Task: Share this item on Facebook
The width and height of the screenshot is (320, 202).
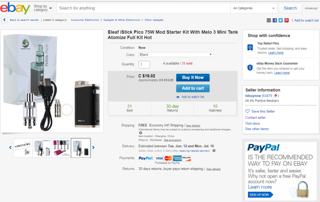Action: [275, 20]
